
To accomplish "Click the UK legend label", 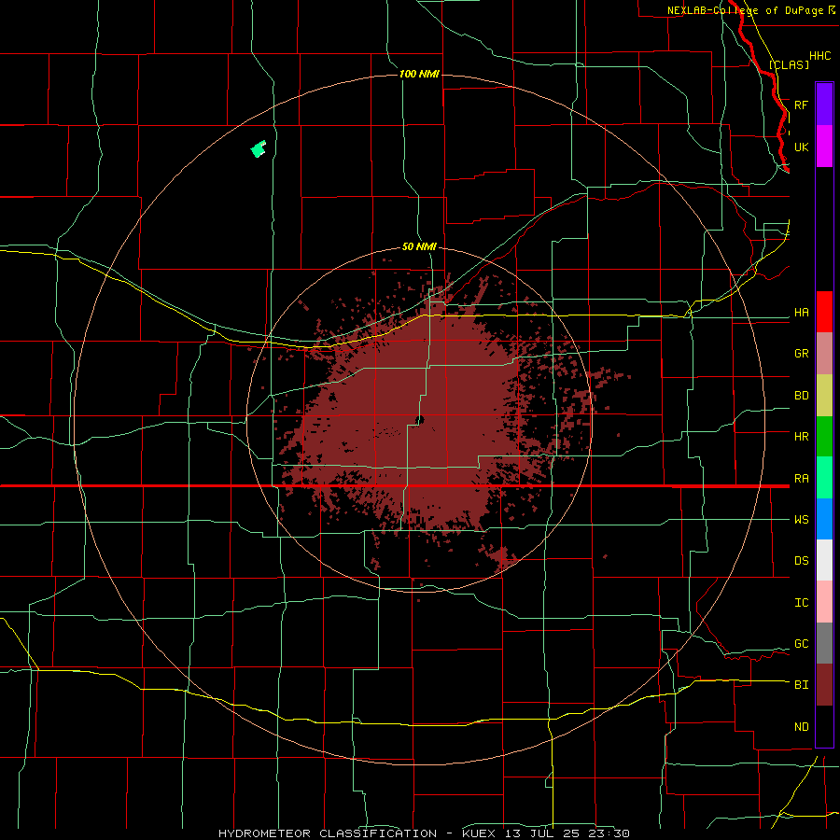I will click(801, 147).
